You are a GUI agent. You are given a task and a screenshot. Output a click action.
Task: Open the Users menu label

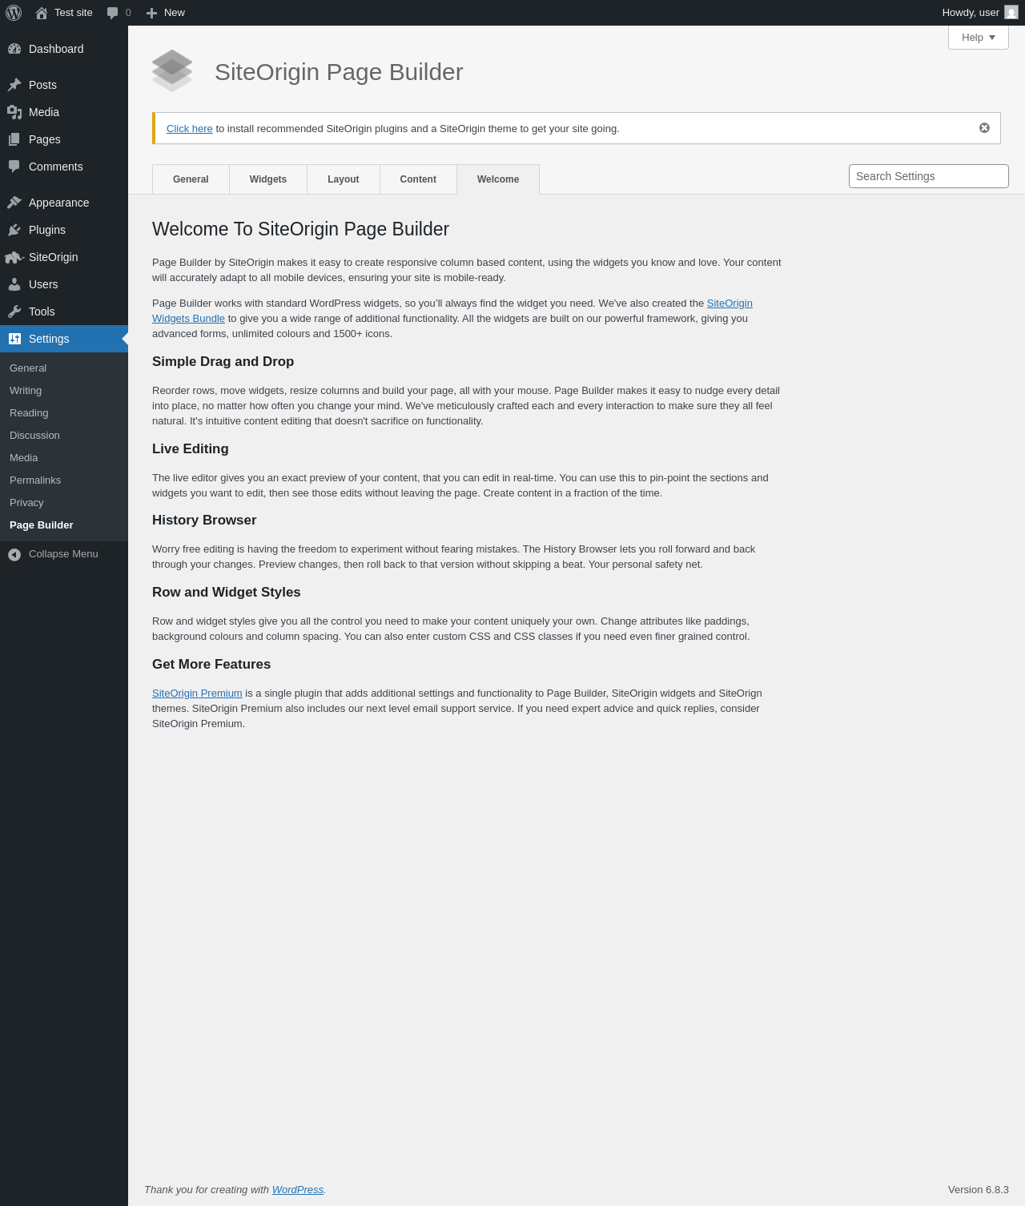pos(43,284)
